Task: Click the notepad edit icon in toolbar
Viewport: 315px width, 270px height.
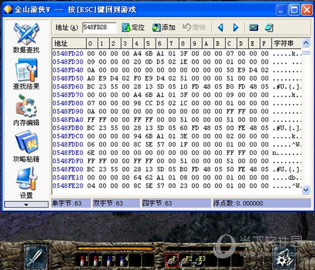Action: (269, 28)
